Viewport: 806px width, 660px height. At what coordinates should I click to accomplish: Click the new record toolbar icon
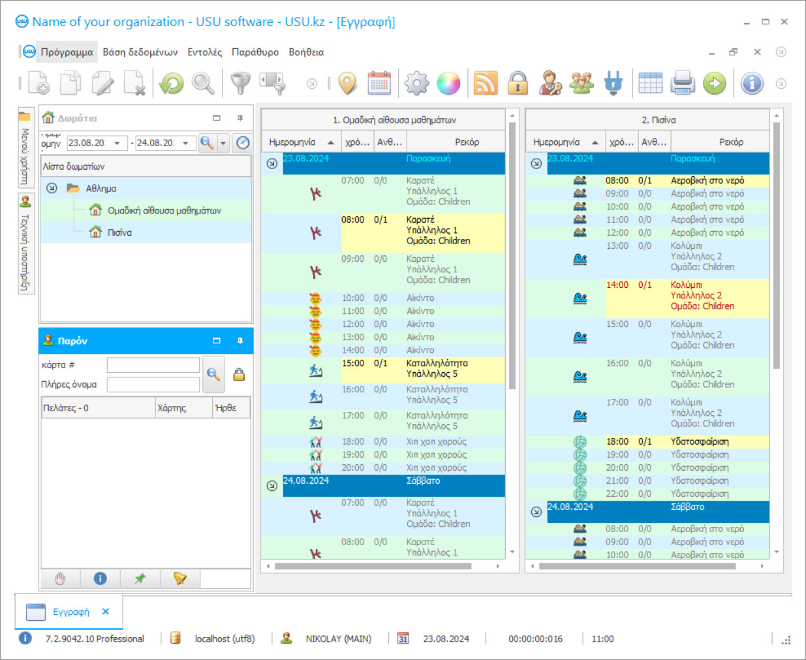(39, 83)
